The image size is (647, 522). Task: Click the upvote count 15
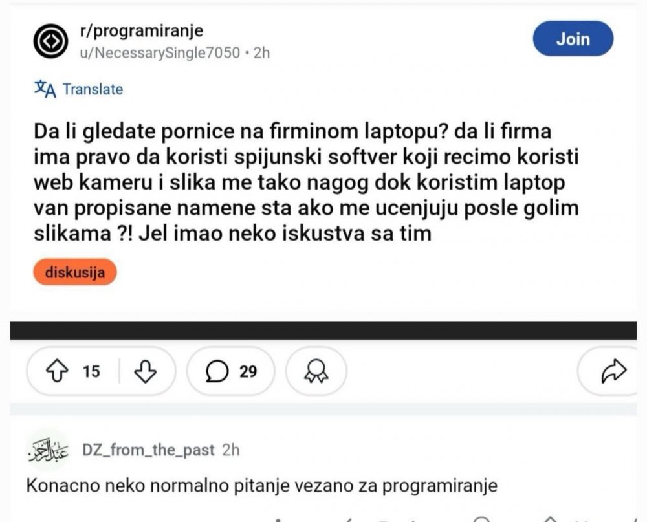click(91, 371)
